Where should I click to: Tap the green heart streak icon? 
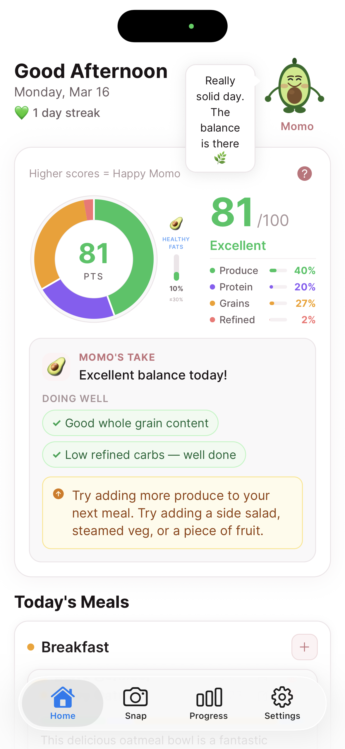point(21,112)
